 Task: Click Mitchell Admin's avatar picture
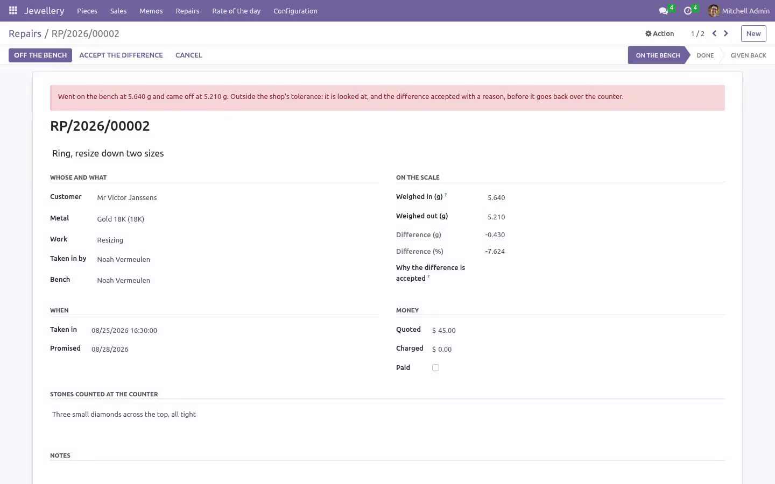(714, 11)
